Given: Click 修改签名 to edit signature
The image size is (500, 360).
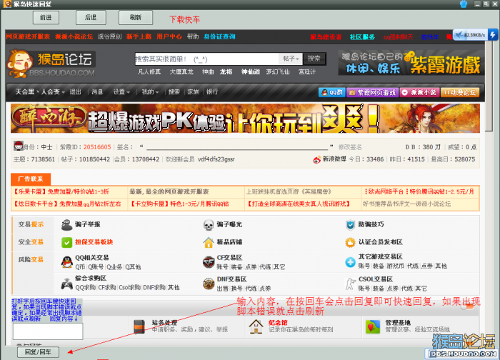Looking at the screenshot, I should [x=350, y=147].
